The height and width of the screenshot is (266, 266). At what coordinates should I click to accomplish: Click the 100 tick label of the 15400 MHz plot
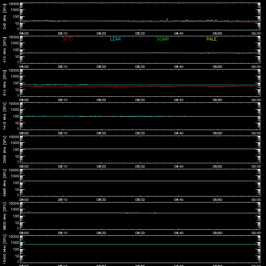click(16, 249)
